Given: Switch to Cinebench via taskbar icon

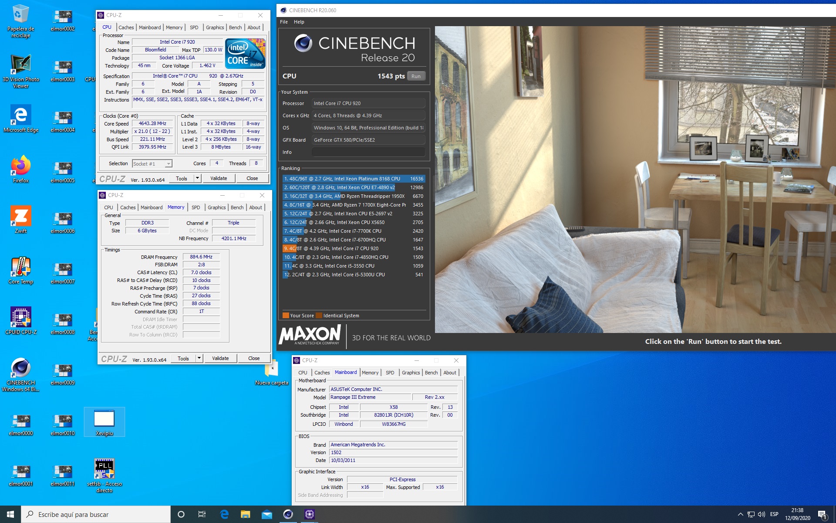Looking at the screenshot, I should [288, 514].
